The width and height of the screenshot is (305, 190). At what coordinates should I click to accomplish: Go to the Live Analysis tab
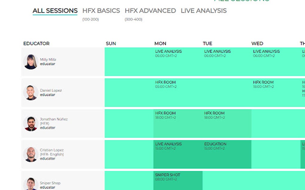click(x=204, y=11)
